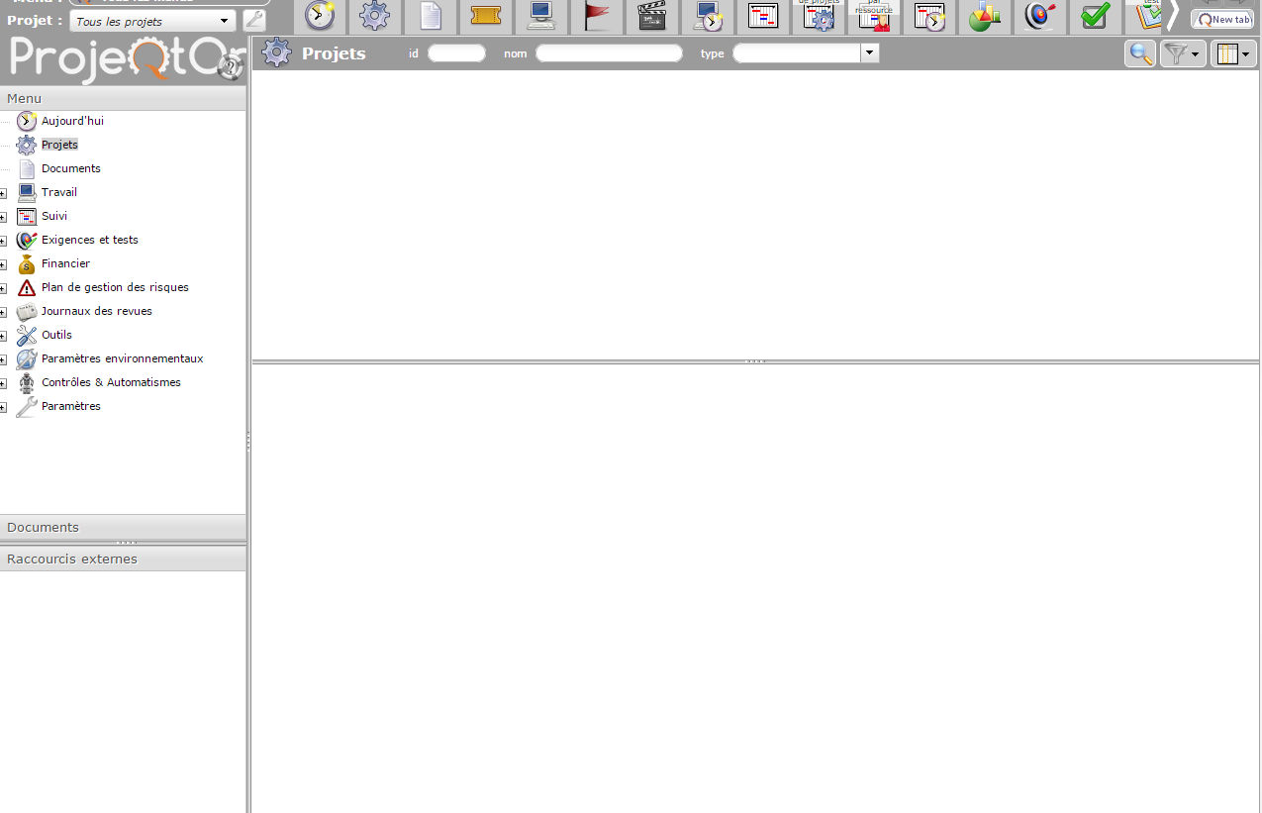Image resolution: width=1262 pixels, height=813 pixels.
Task: Select Travail in the menu tree
Action: click(x=59, y=192)
